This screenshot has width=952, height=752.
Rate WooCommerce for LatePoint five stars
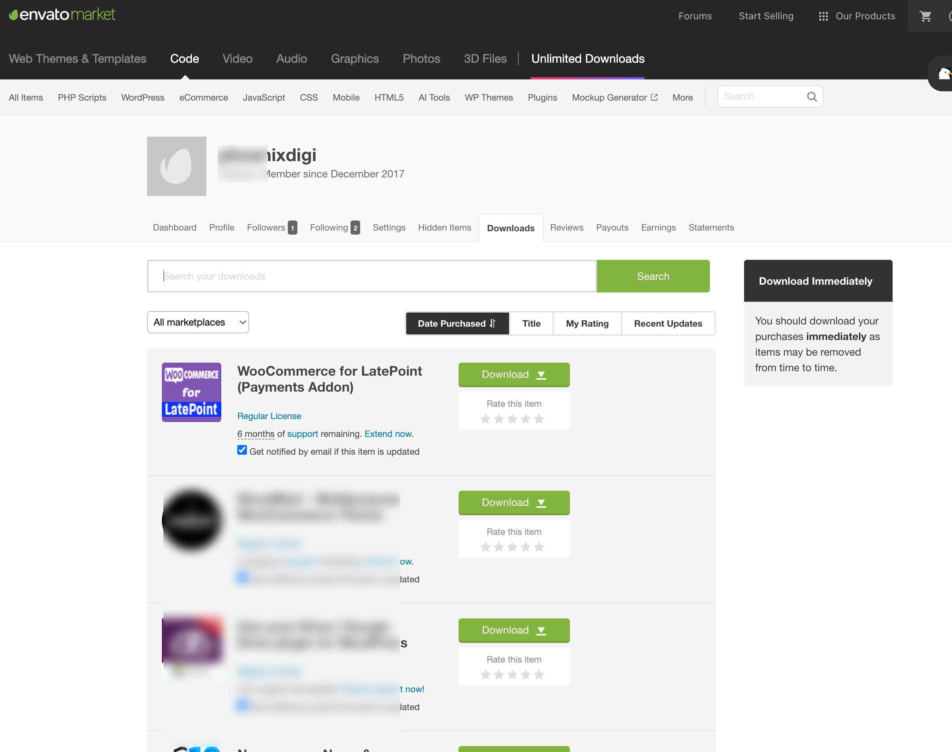[538, 419]
